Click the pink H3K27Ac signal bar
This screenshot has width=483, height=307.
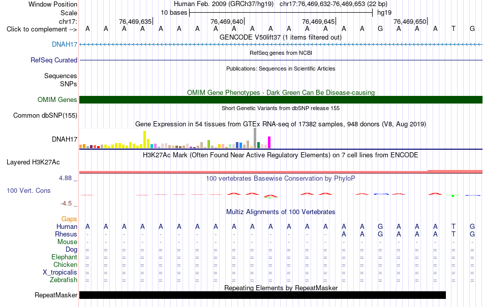[281, 172]
